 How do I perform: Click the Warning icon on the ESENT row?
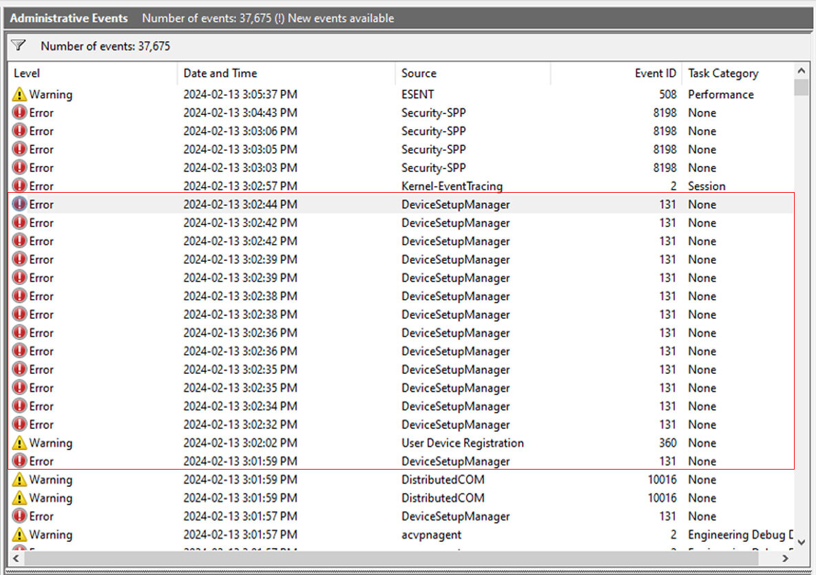19,94
